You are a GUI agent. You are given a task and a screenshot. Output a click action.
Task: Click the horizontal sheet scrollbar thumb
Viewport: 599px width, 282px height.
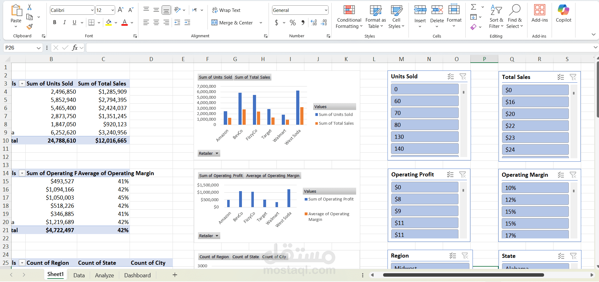[x=463, y=275]
